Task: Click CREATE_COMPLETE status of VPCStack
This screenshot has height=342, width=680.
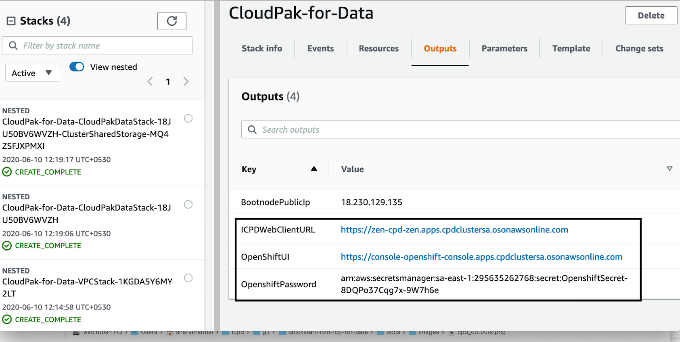Action: coord(48,320)
